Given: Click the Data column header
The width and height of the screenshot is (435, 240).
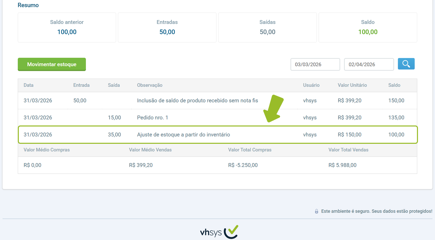Looking at the screenshot, I should tap(28, 85).
